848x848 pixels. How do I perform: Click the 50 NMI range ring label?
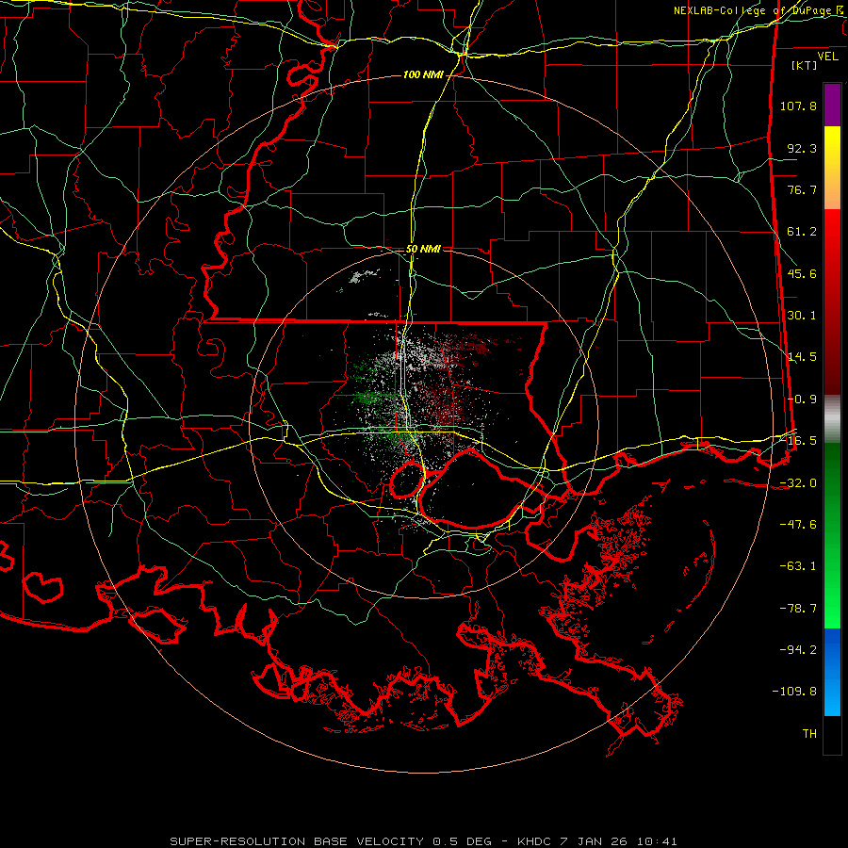click(x=423, y=250)
